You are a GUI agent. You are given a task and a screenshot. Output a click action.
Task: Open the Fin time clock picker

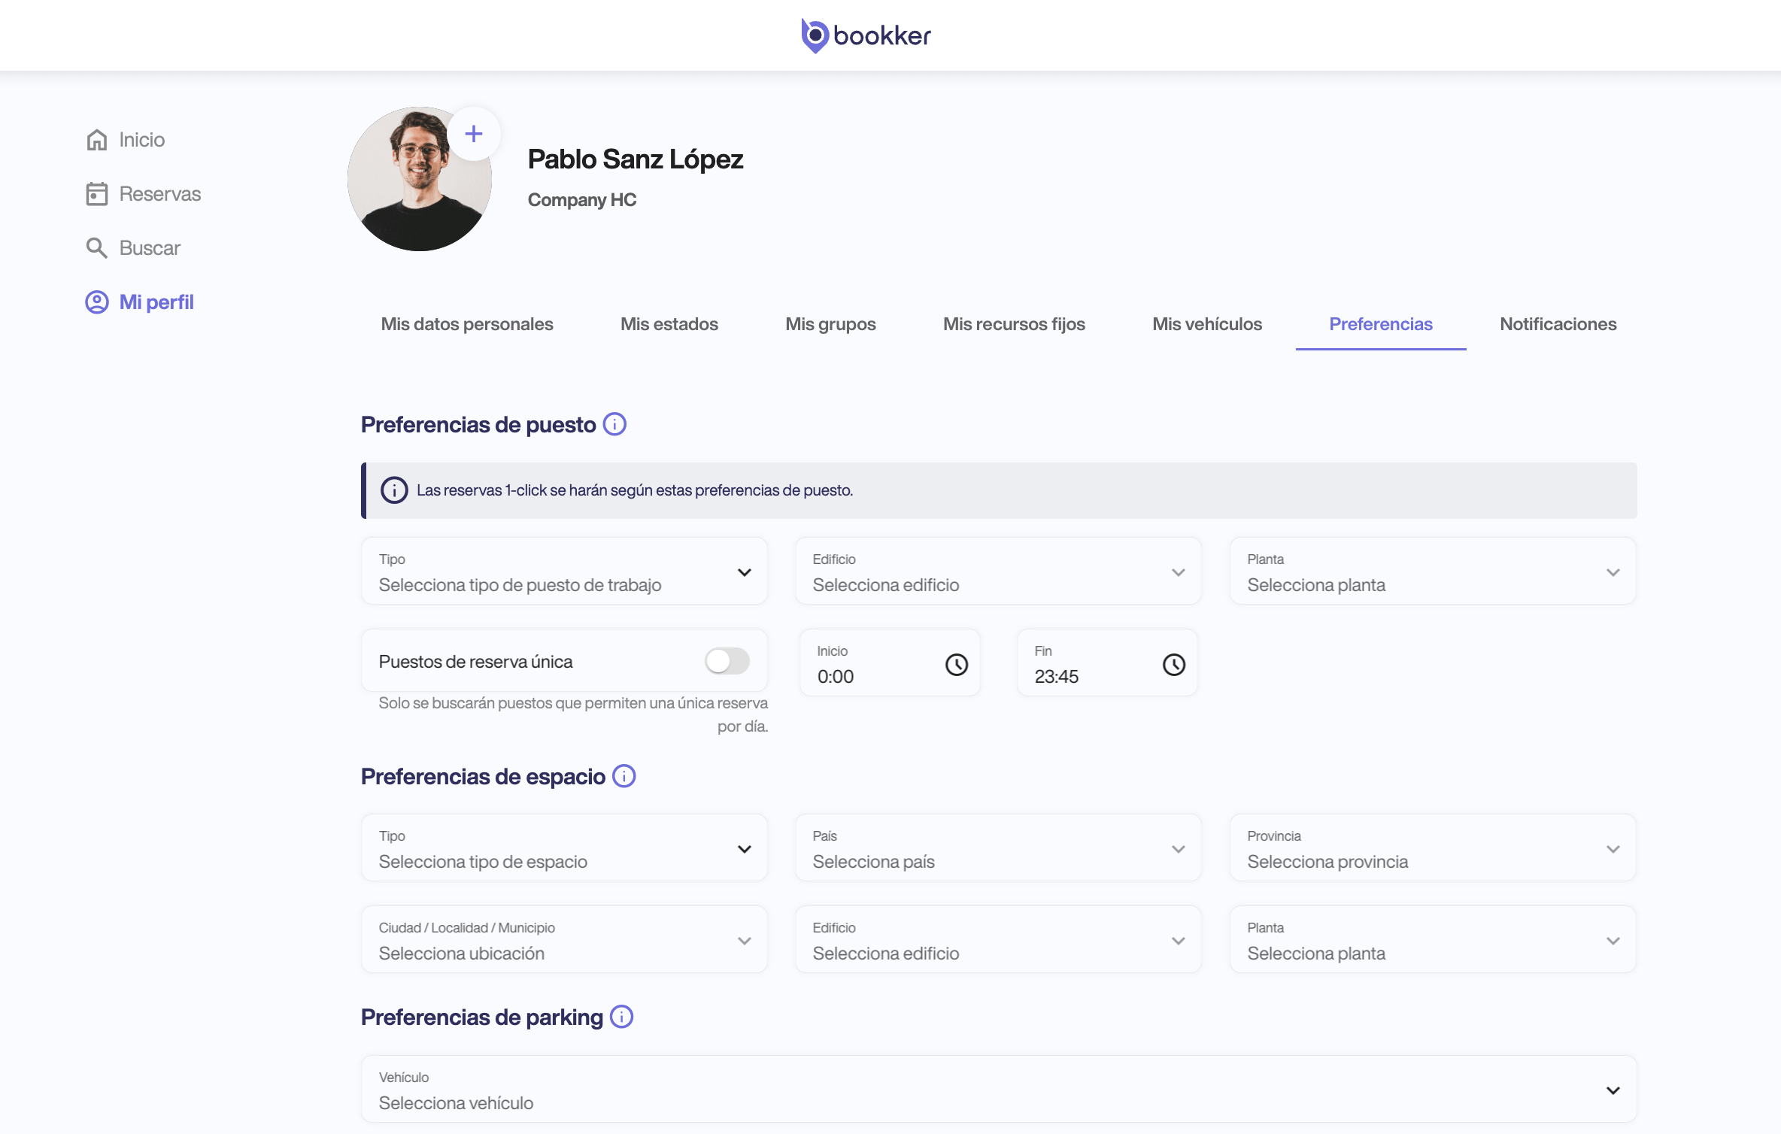[x=1173, y=664]
